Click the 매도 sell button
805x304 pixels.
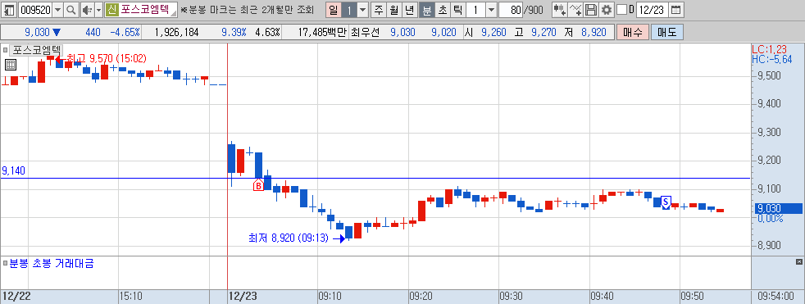[667, 32]
